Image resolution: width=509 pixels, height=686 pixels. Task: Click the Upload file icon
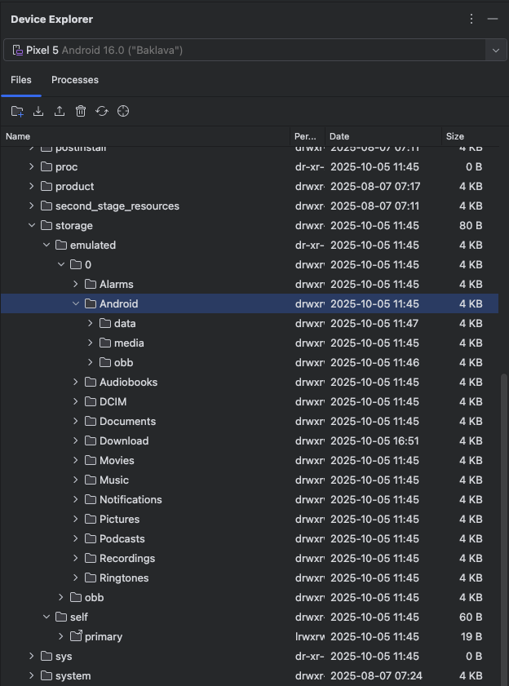coord(60,111)
